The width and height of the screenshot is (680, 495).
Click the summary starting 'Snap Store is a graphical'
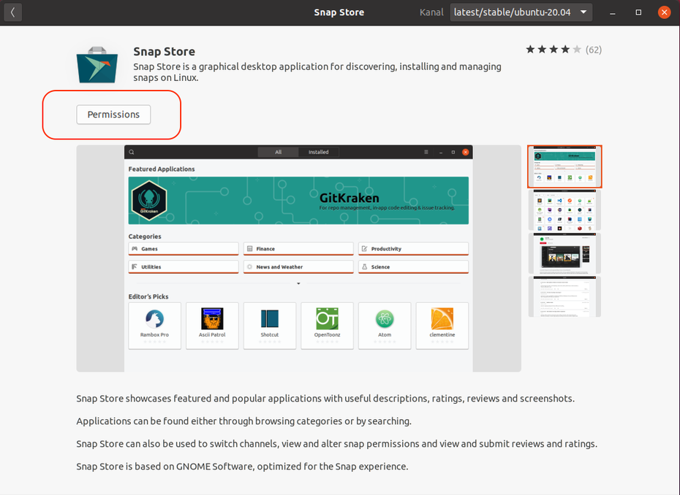317,72
